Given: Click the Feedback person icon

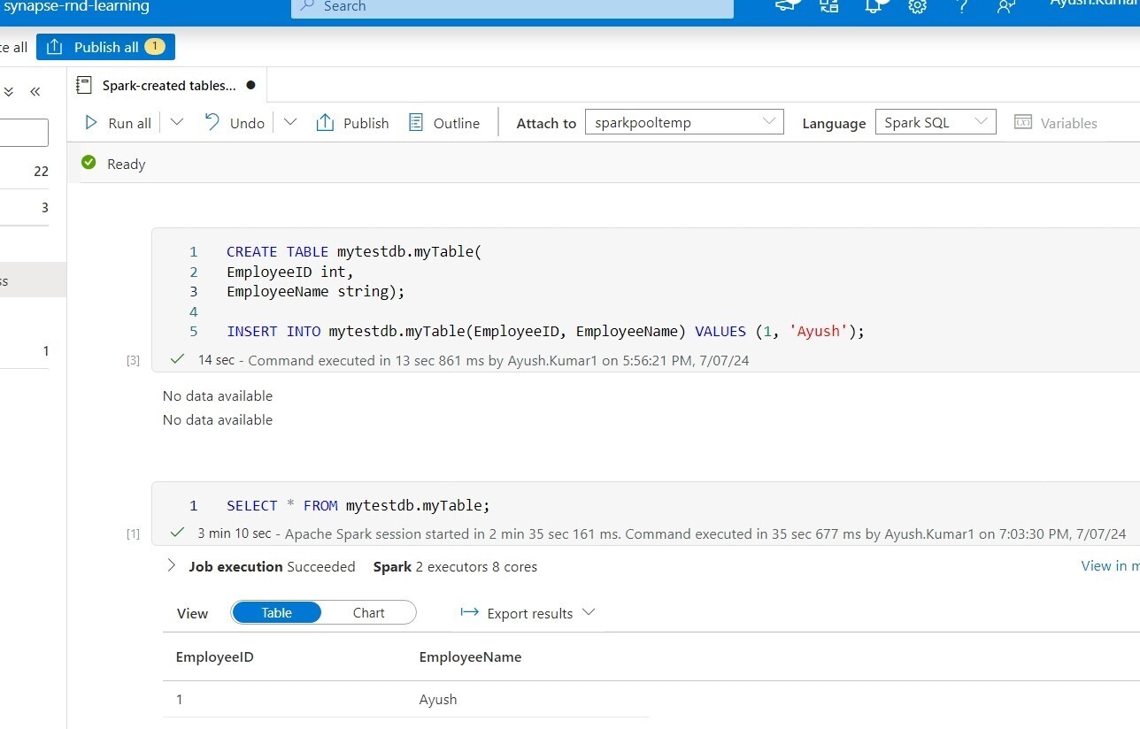Looking at the screenshot, I should click(x=1005, y=6).
